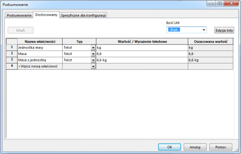Open help via Pomoc button

tap(221, 147)
